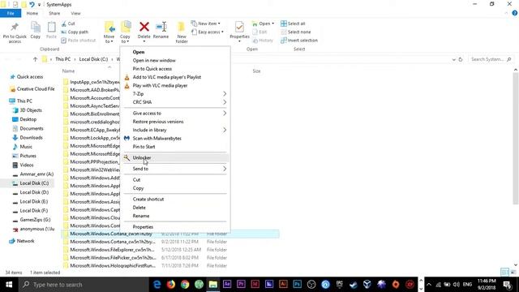Click the Cut scissors button in ribbon
Screen dimensions: 519x292
pos(68,24)
